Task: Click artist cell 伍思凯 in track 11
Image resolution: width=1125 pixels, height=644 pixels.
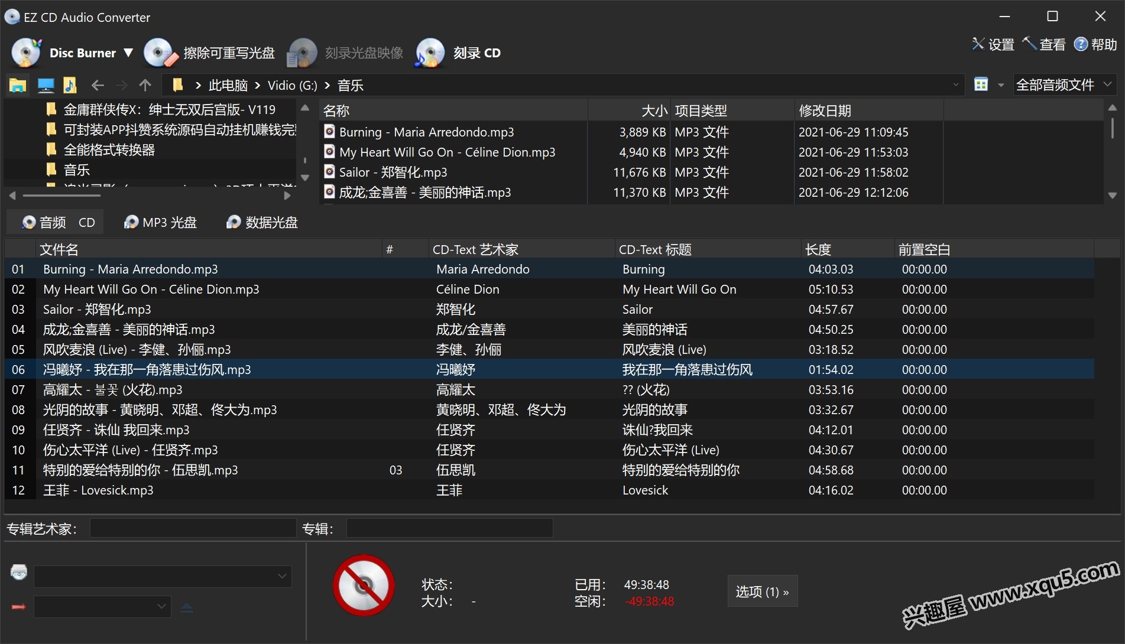Action: (455, 470)
